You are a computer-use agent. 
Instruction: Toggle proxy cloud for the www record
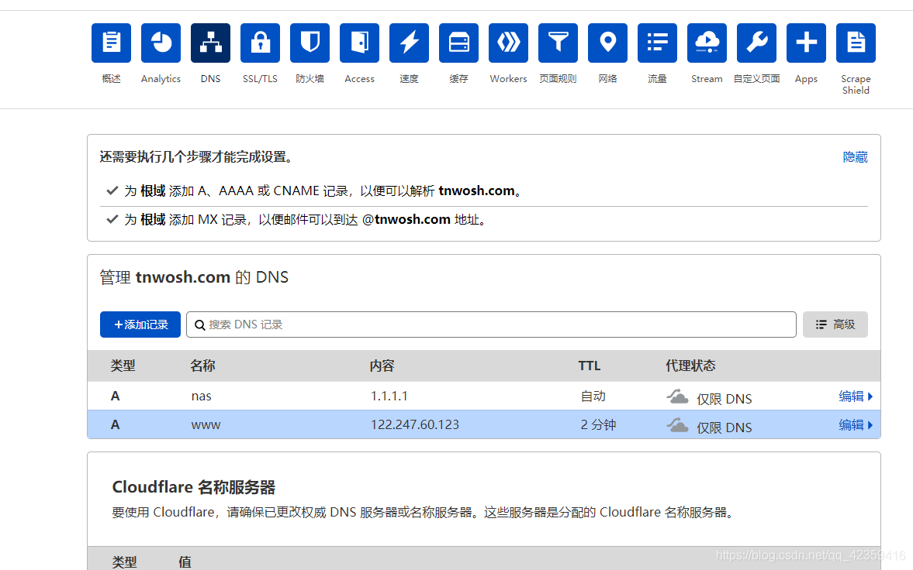(677, 425)
